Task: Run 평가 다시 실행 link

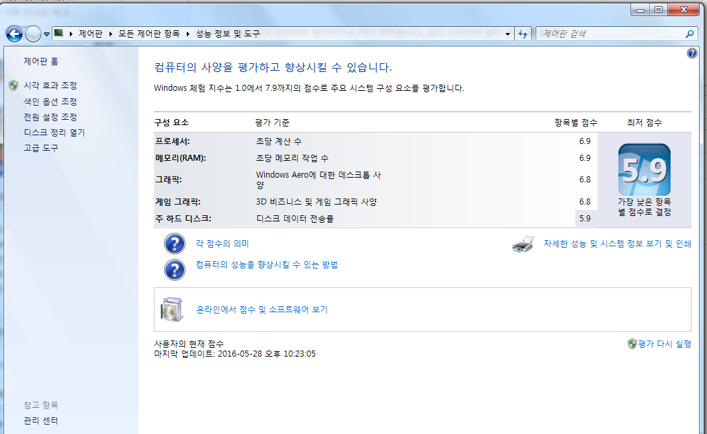Action: pyautogui.click(x=665, y=344)
